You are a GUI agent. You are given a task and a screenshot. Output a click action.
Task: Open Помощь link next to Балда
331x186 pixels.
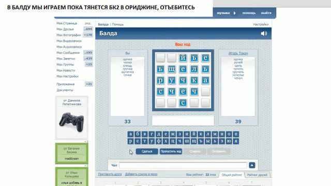(118, 24)
